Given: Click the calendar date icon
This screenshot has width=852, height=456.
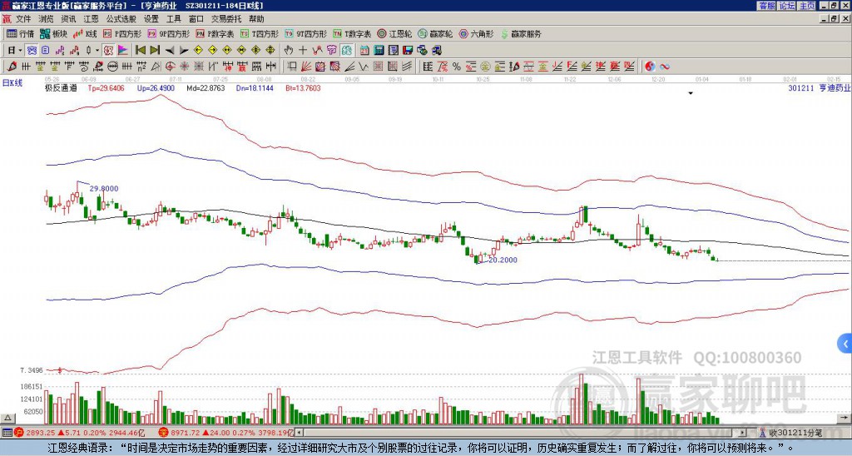Looking at the screenshot, I should tap(364, 51).
